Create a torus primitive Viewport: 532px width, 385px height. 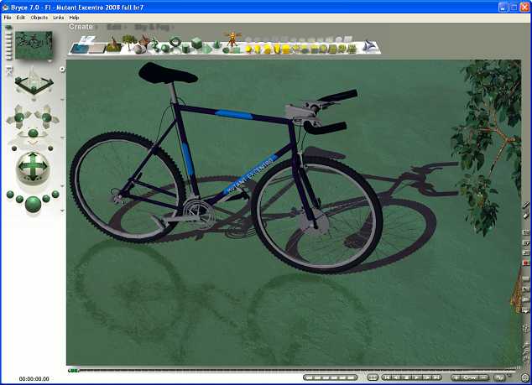coord(175,42)
